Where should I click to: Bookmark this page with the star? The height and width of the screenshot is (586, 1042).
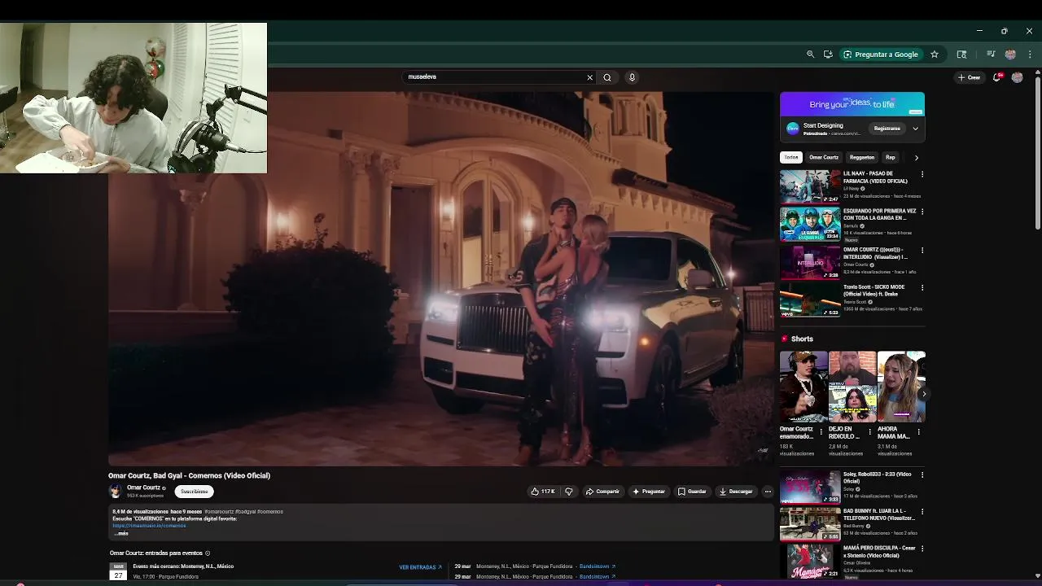[935, 55]
